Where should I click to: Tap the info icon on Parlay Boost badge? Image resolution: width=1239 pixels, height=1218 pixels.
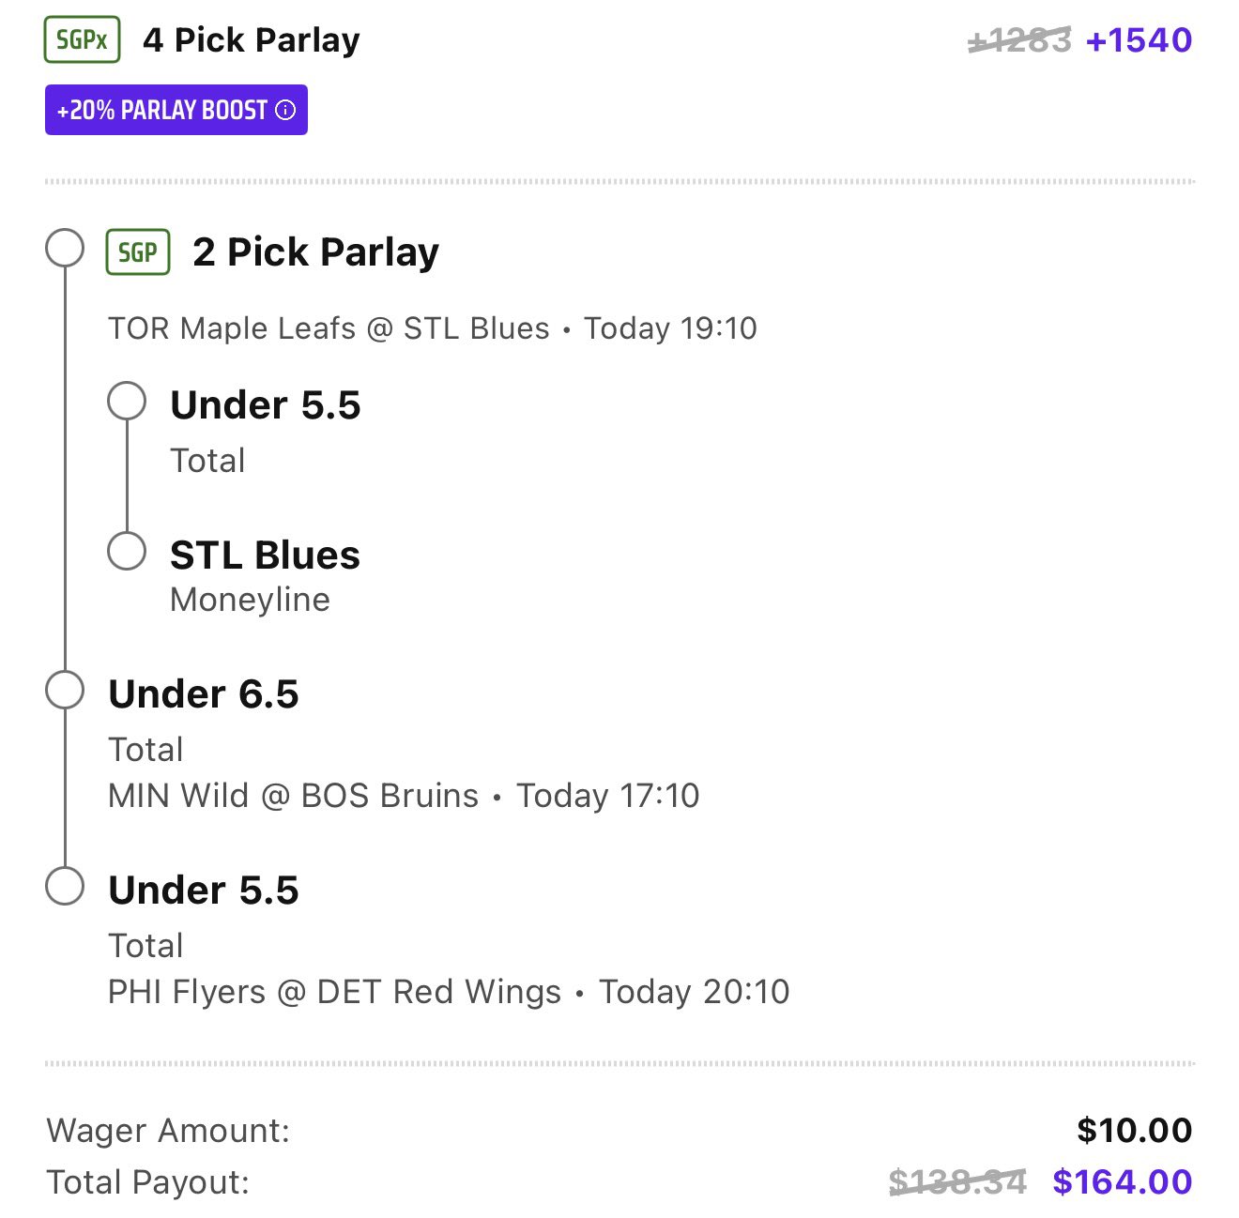pyautogui.click(x=285, y=111)
